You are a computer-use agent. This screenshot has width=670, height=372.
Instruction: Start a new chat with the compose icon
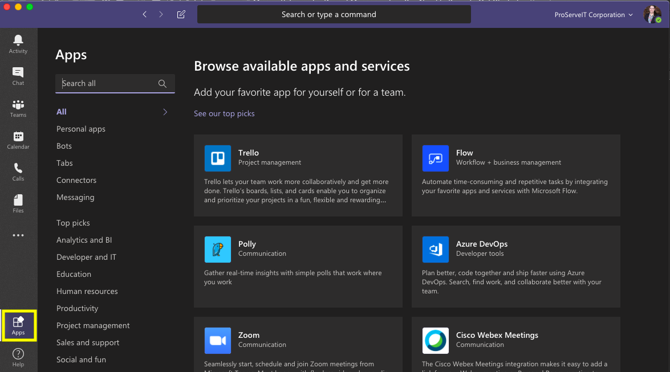pos(181,14)
